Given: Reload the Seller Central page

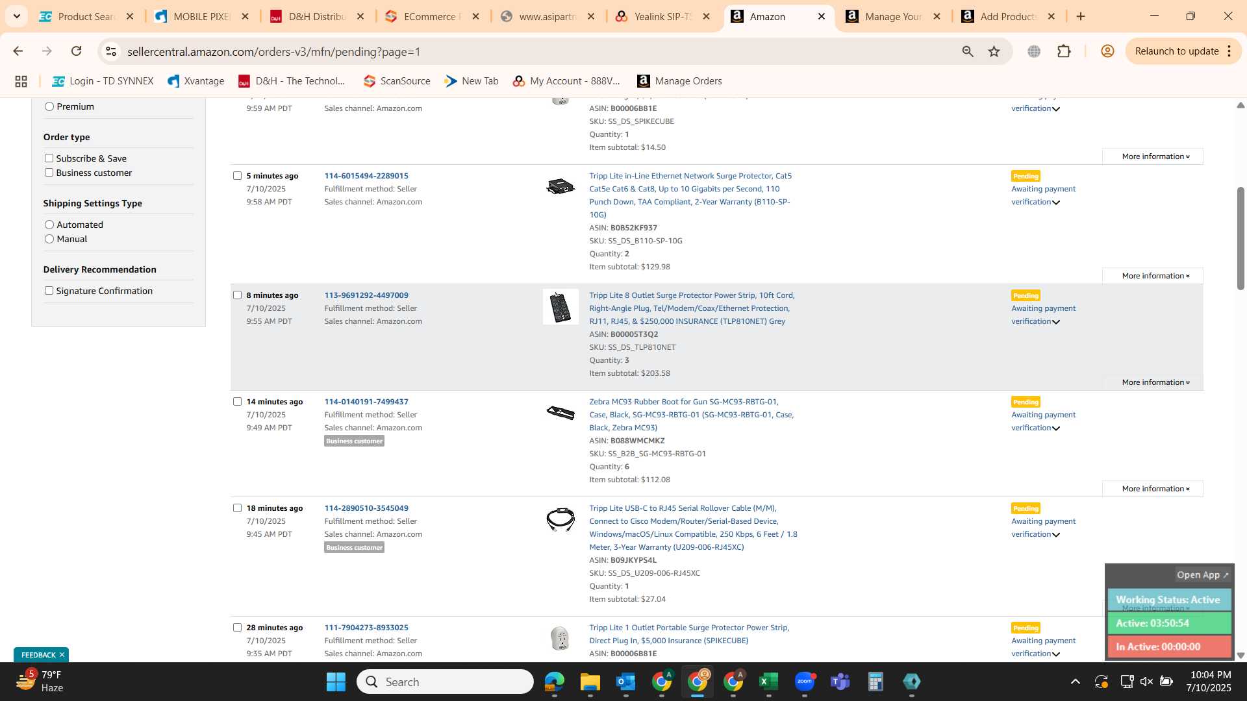Looking at the screenshot, I should tap(77, 51).
